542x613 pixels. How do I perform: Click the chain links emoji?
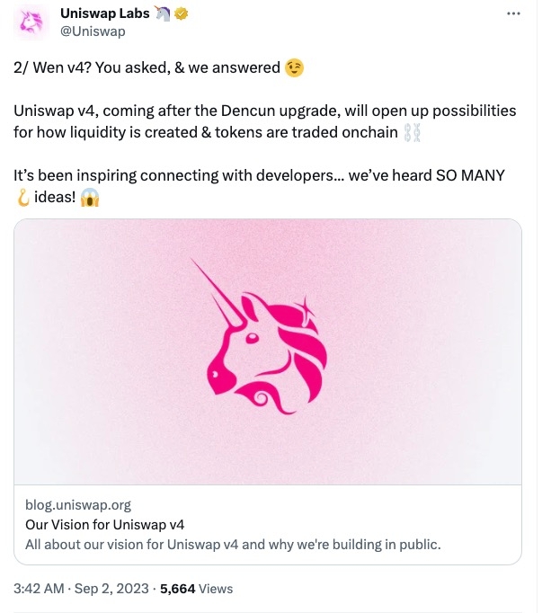pos(413,133)
